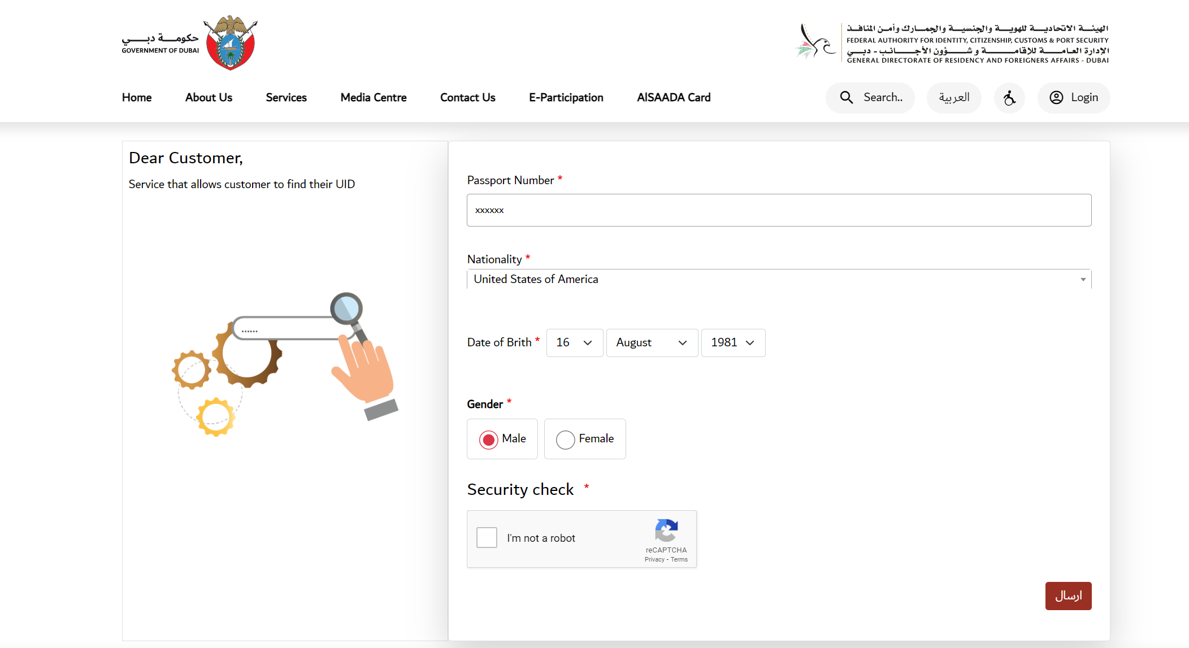1189x648 pixels.
Task: Click the About Us menu item
Action: 209,98
